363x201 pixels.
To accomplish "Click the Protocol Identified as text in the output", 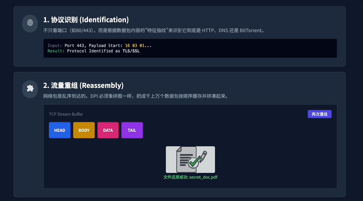I will point(94,51).
